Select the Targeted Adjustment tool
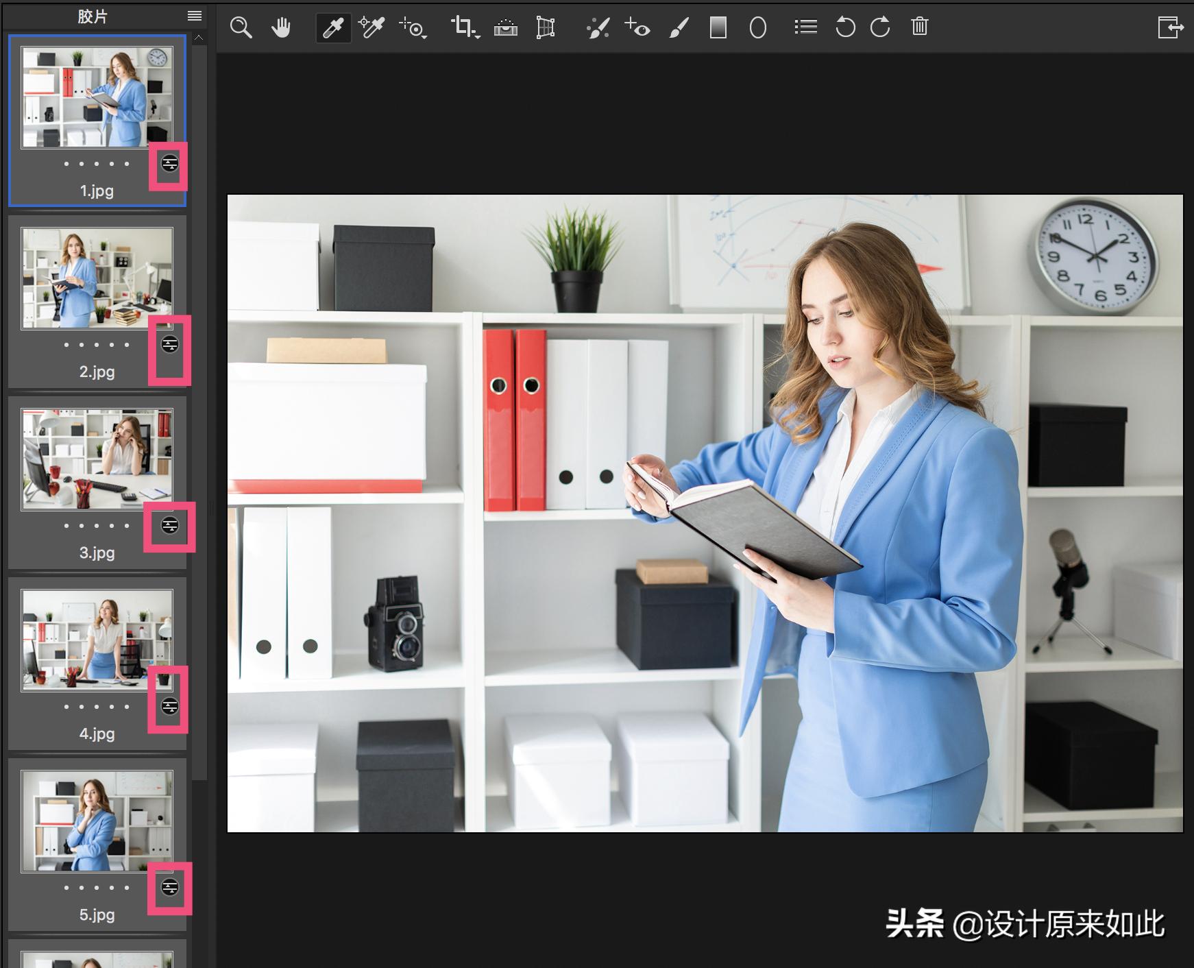Viewport: 1194px width, 968px height. [413, 27]
